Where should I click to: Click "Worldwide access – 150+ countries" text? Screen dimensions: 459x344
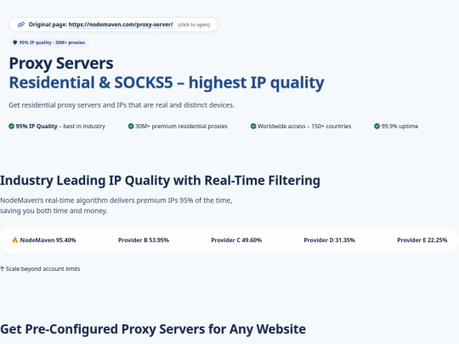[x=304, y=126]
